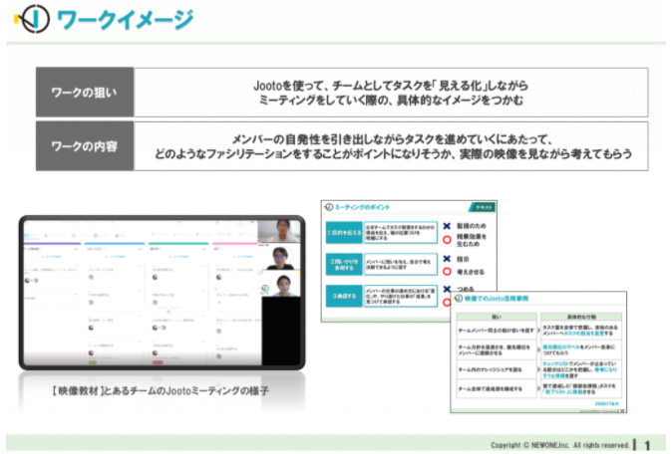Select the Copyright © NEWONE,Inc. footer text

coord(559,445)
